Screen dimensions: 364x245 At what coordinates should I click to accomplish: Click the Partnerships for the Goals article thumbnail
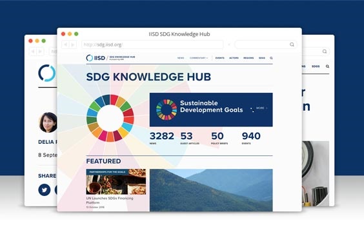point(116,182)
